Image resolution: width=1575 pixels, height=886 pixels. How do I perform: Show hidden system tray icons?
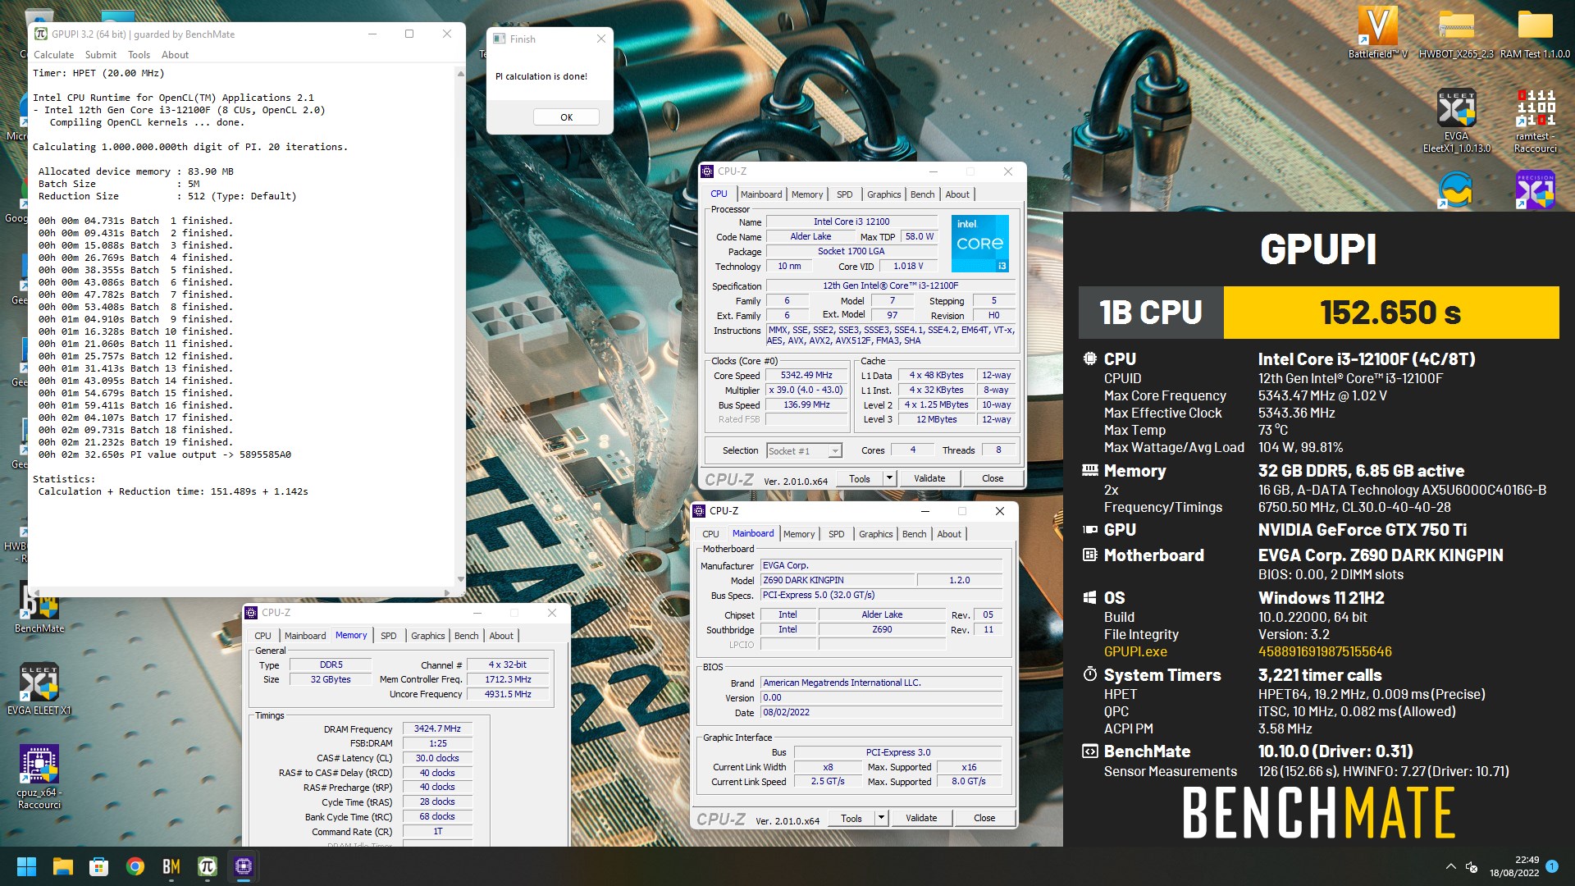pos(1450,866)
